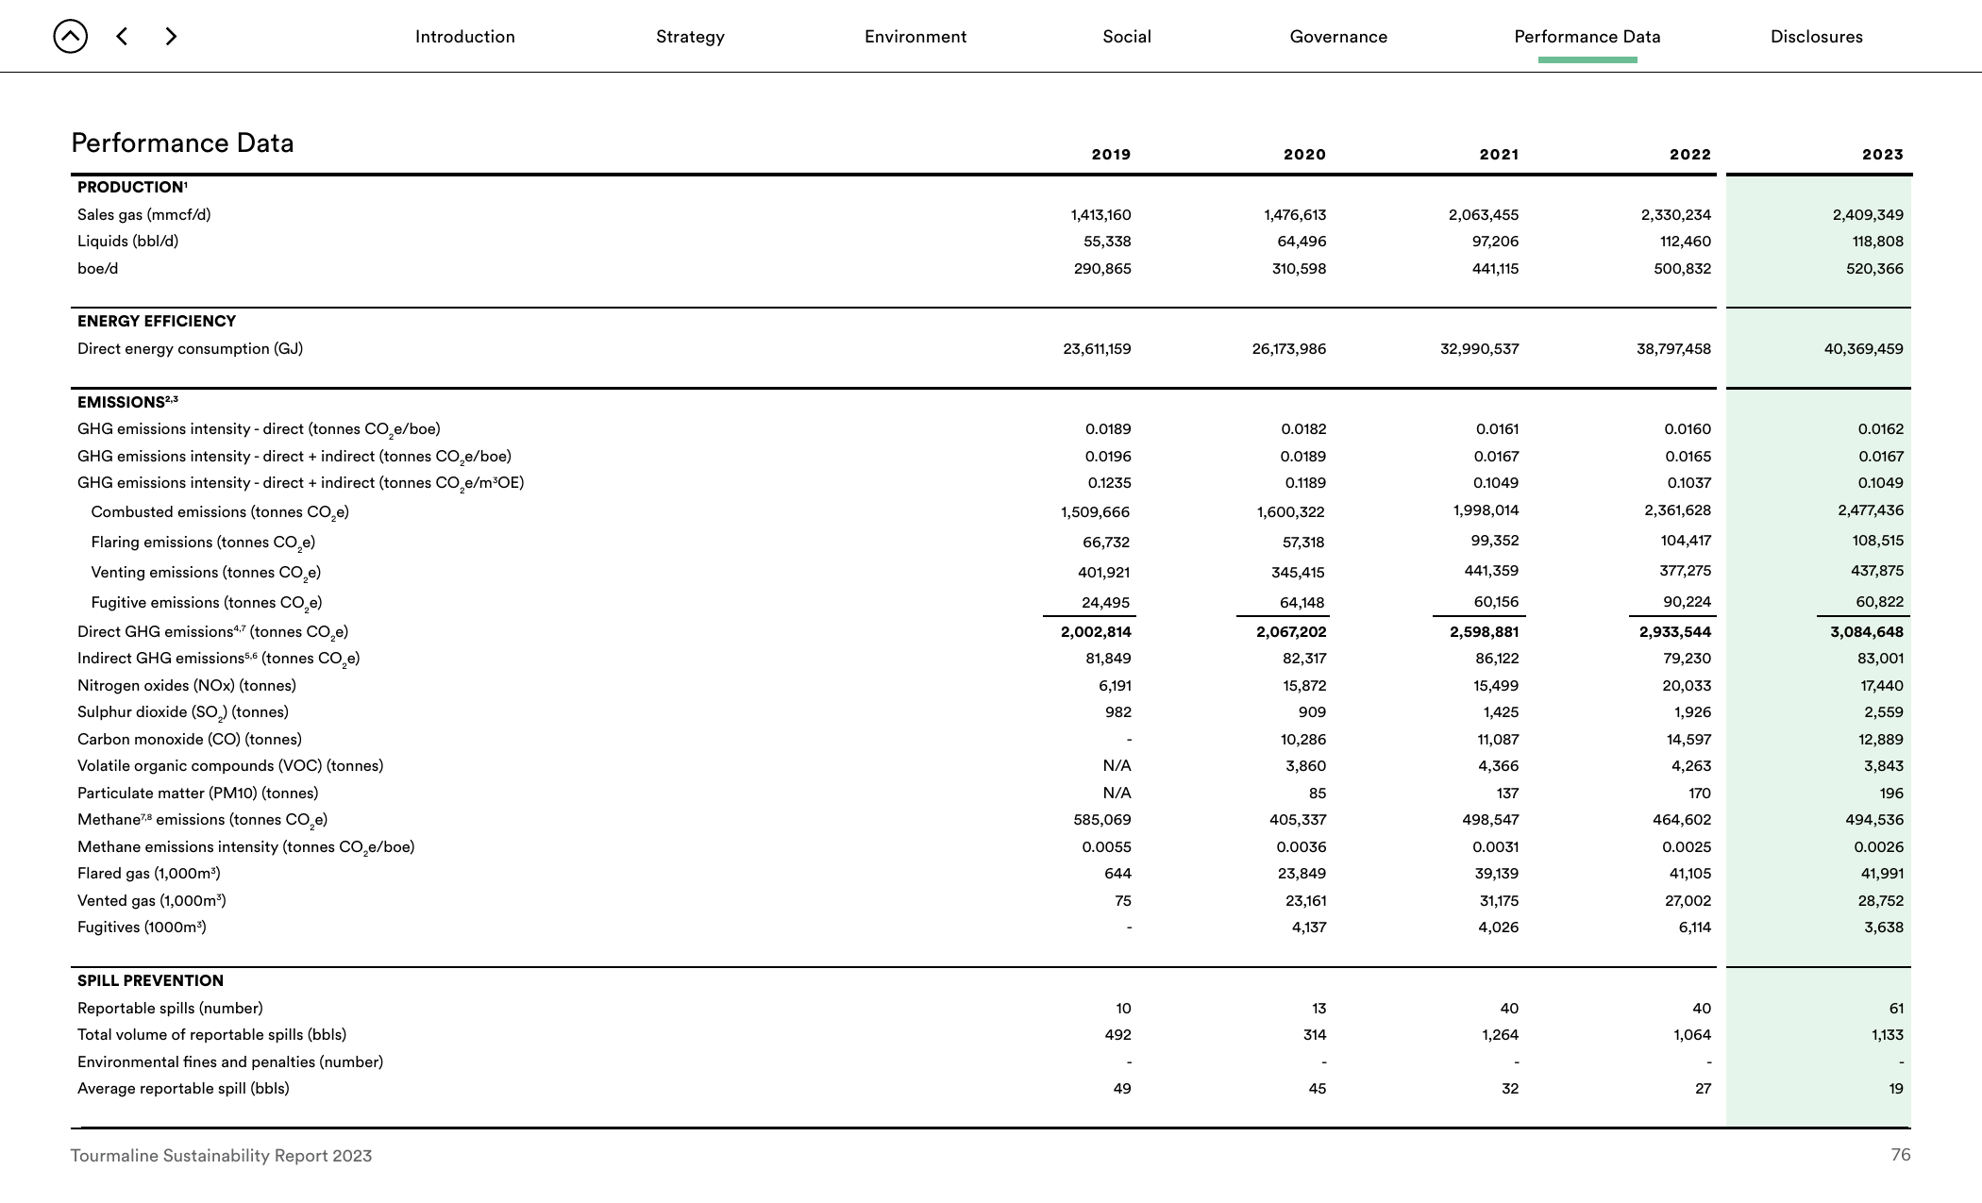Click 'Nitrogen oxides (NOx) (tonnes)' label

[x=187, y=686]
